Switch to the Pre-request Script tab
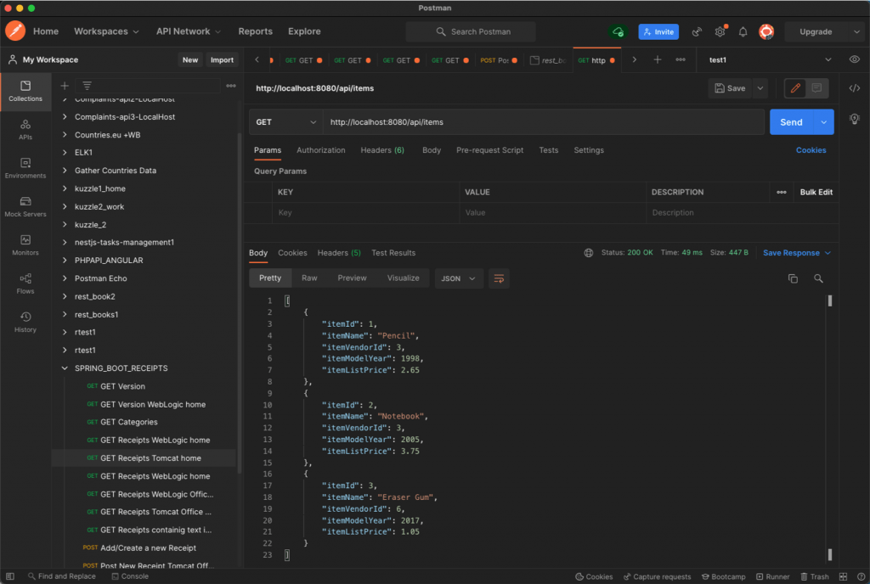The height and width of the screenshot is (584, 870). pyautogui.click(x=489, y=150)
